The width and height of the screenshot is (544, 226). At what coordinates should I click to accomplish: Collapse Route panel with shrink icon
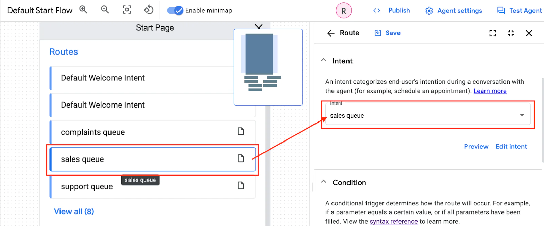tap(511, 33)
